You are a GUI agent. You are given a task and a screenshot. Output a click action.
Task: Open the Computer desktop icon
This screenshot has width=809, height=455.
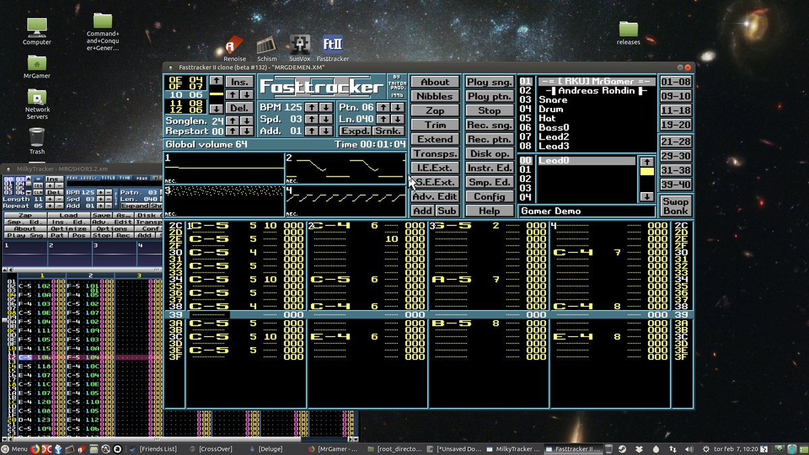37,30
